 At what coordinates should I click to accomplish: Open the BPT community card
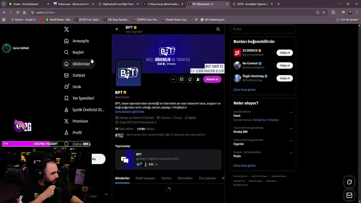[168, 160]
